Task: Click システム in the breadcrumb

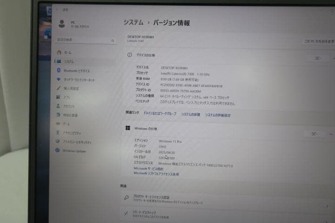Action: 134,22
